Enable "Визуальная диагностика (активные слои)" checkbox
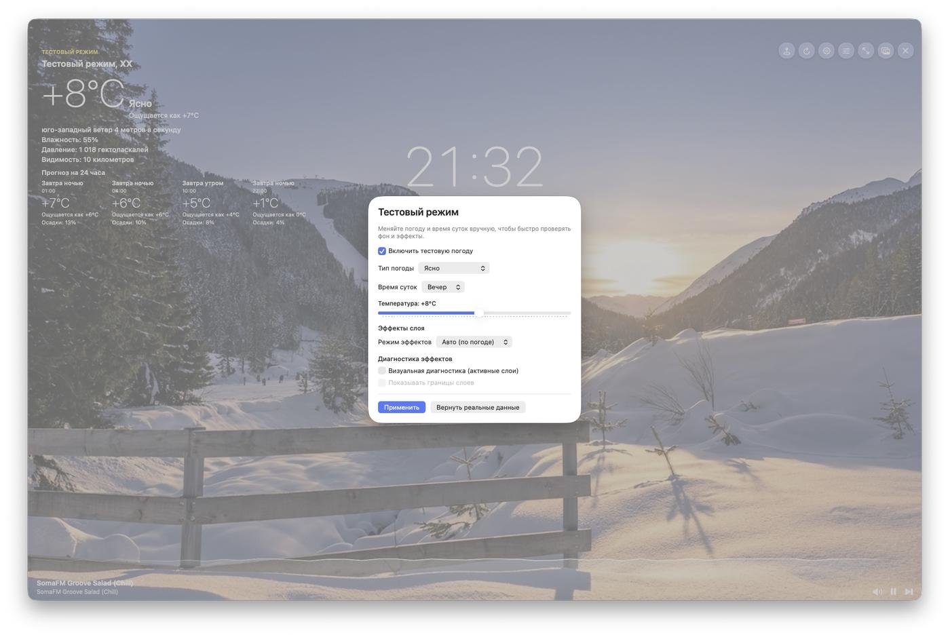 (382, 371)
